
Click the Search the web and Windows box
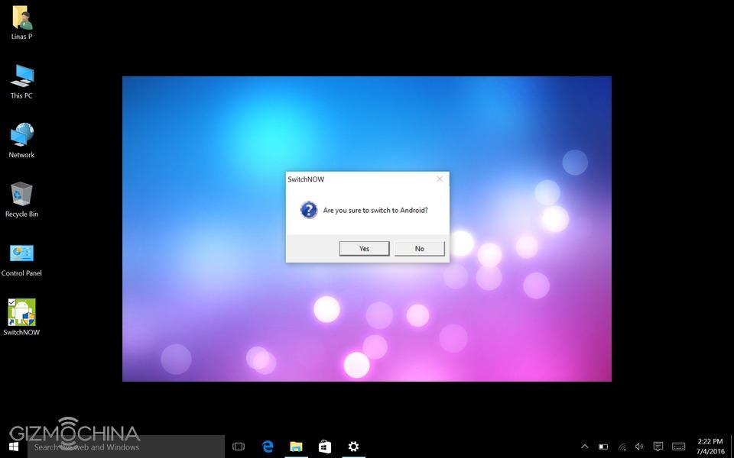point(126,447)
